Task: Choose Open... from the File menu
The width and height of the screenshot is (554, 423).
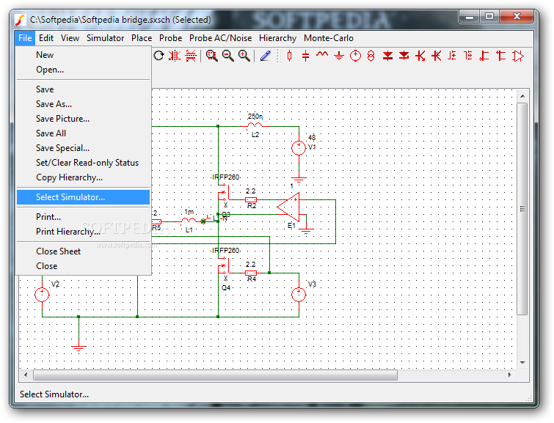Action: (x=84, y=70)
